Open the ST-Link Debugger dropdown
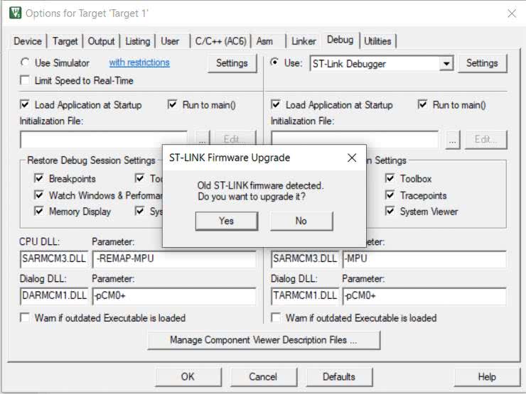Viewport: 526px width, 394px height. click(x=446, y=64)
